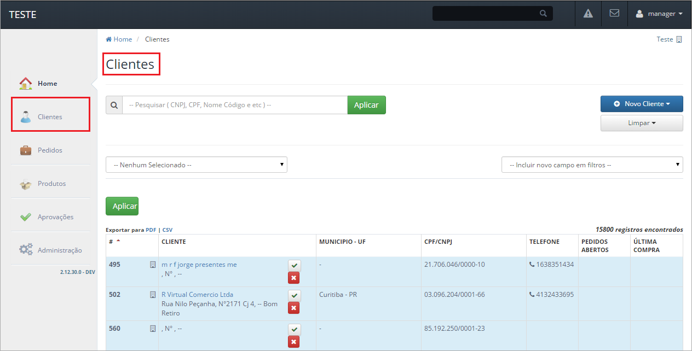
Task: Click green check icon for R Virtual Comercio
Action: pos(295,296)
